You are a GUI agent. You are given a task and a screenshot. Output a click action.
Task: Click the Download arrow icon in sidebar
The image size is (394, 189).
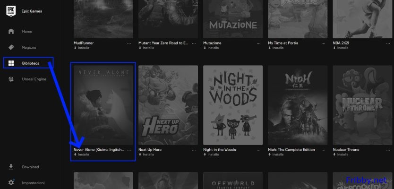(11, 167)
